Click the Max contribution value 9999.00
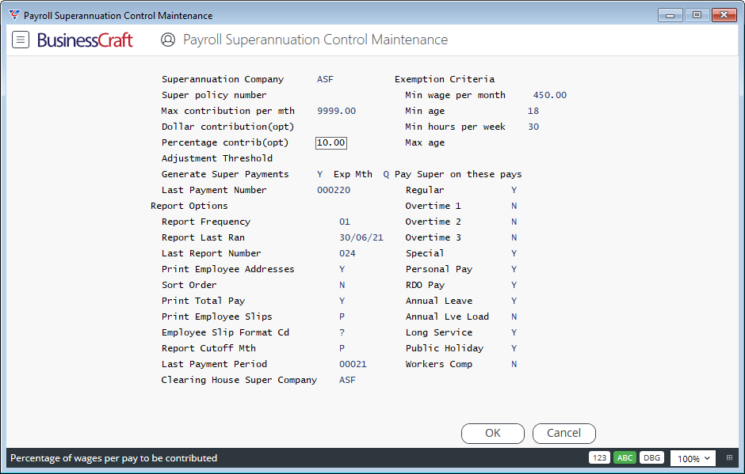 [336, 111]
